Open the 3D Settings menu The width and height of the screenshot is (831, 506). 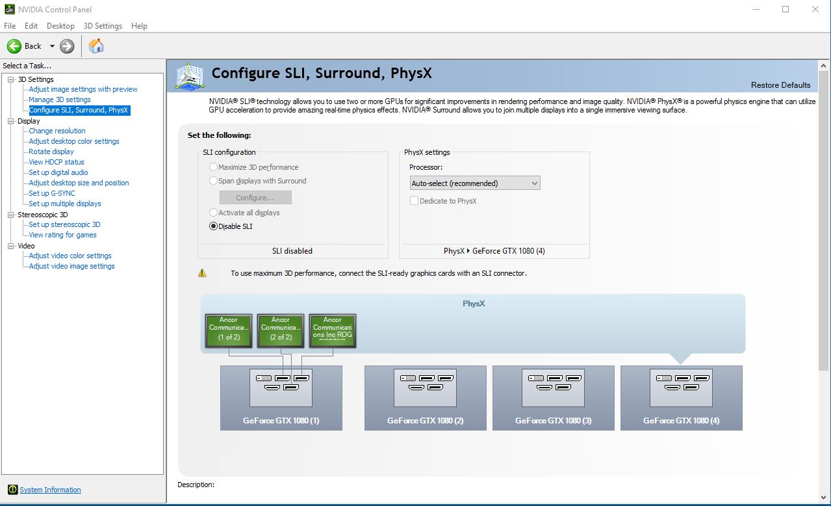coord(103,26)
